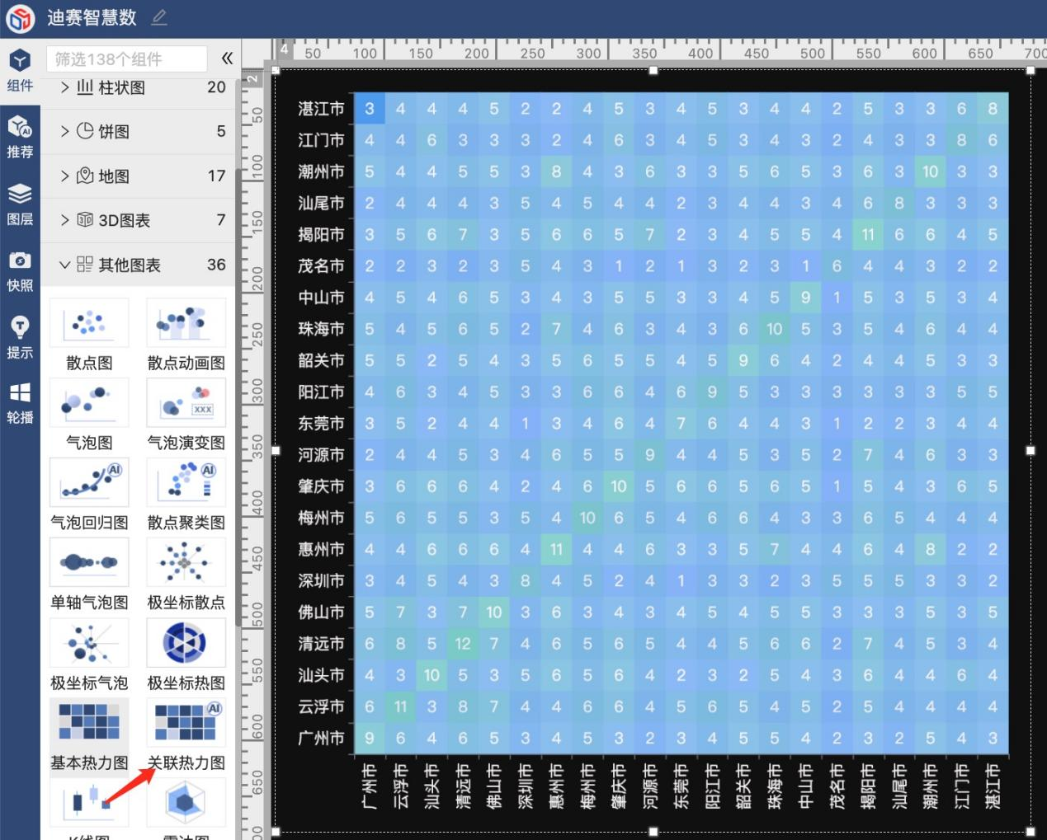
Task: Select the 散点动画图 chart thumbnail
Action: pyautogui.click(x=186, y=322)
